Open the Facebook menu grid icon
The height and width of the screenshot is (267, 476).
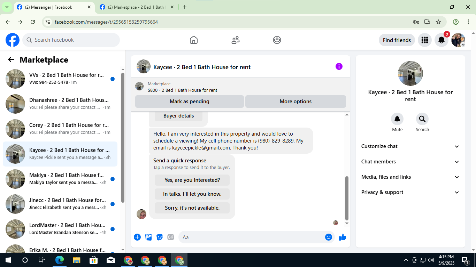424,40
